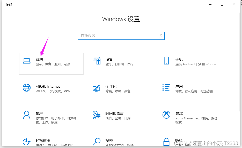Viewport: 242px width, 148px height.
Task: Open the 游戏 Xbox icon
Action: [x=166, y=115]
